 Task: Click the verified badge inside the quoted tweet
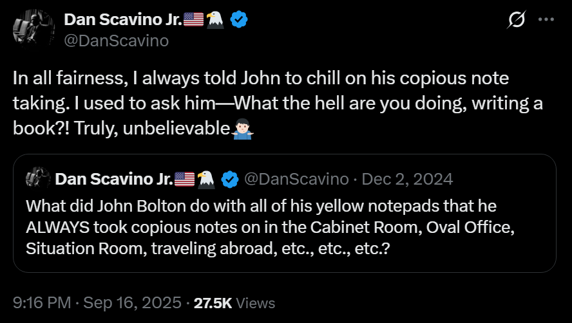(229, 179)
